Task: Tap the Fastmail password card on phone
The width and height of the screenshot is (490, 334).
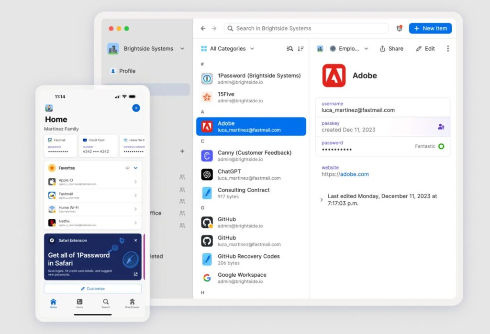Action: (60, 146)
